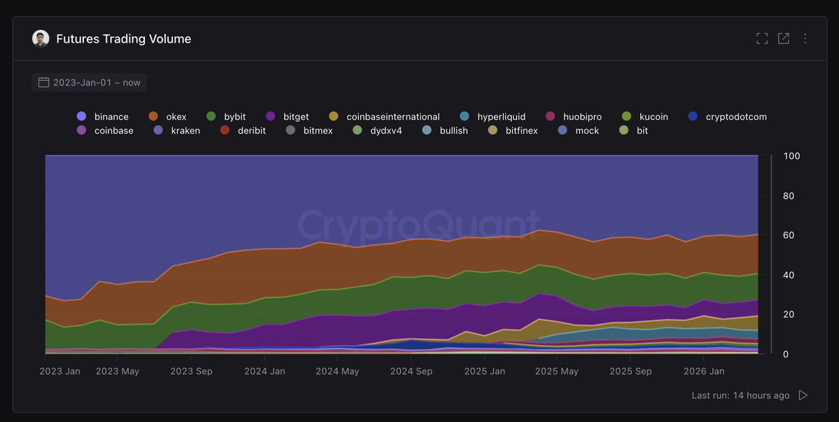Click the Futures Trading Volume title
839x422 pixels.
click(x=124, y=38)
